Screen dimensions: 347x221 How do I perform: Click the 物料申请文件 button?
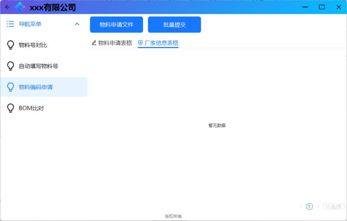(116, 24)
